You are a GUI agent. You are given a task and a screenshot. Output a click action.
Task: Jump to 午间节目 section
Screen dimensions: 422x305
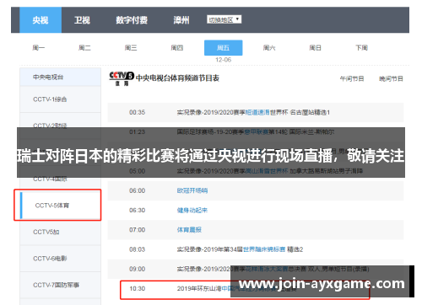pos(352,78)
